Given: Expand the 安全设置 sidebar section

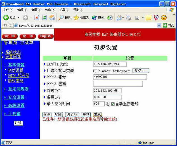Looking at the screenshot, I should (14, 97).
